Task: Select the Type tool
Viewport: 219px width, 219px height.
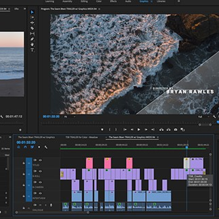Action: [x=32, y=50]
